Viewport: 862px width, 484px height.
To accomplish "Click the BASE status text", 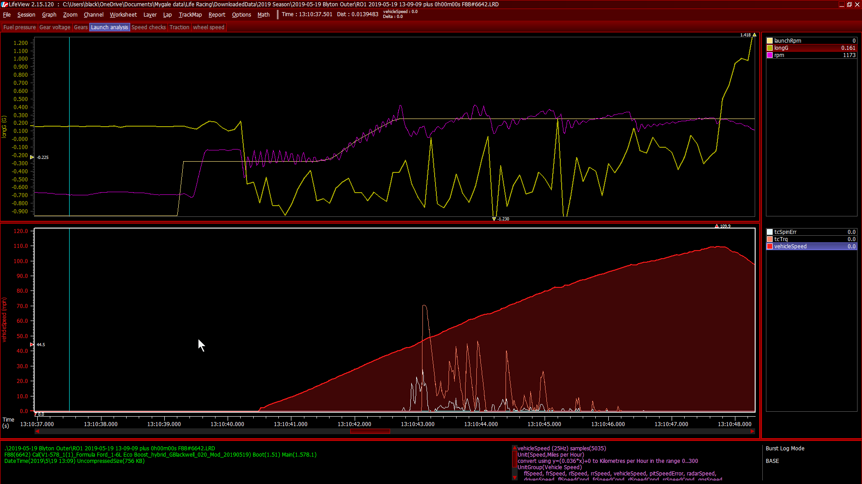I will 772,461.
